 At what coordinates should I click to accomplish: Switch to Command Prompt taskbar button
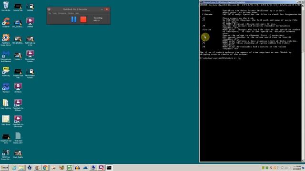pos(109,168)
